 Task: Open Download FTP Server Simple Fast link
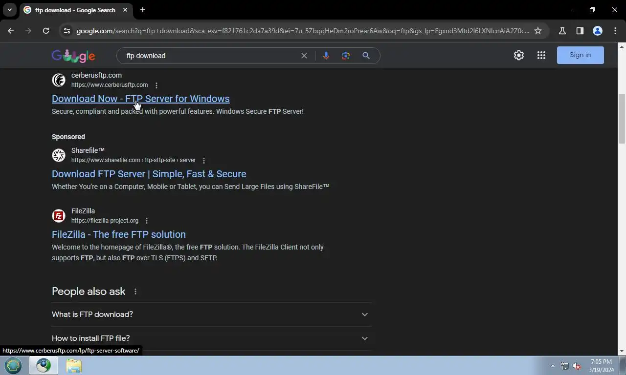tap(149, 174)
